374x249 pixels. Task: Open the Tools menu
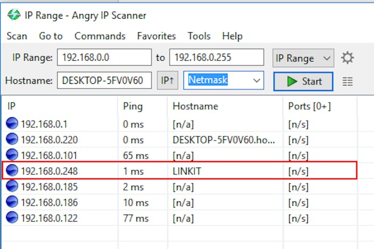point(199,36)
